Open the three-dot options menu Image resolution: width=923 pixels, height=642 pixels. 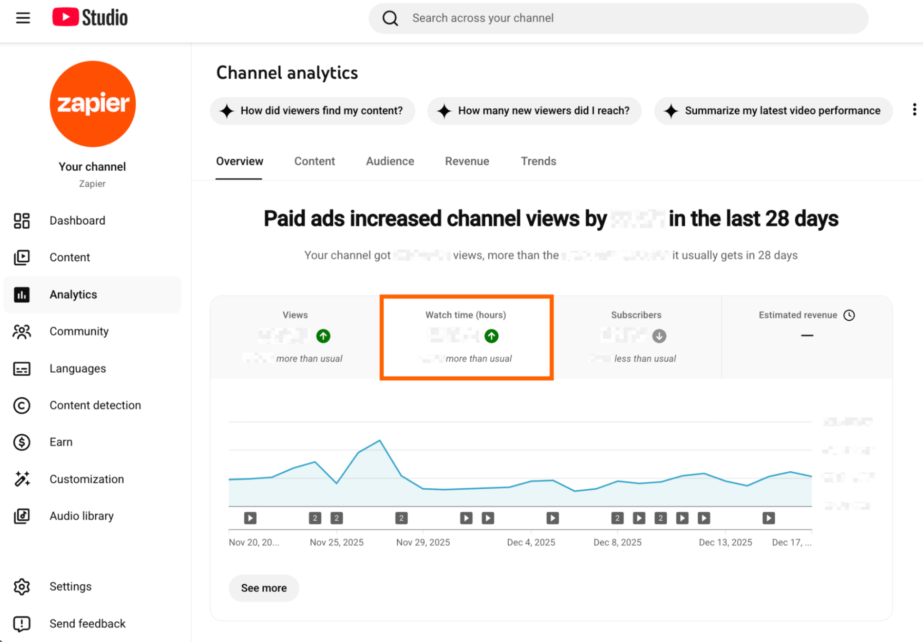coord(914,109)
